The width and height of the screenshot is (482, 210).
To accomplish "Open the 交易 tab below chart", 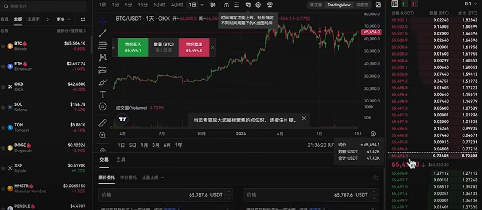I will 104,160.
